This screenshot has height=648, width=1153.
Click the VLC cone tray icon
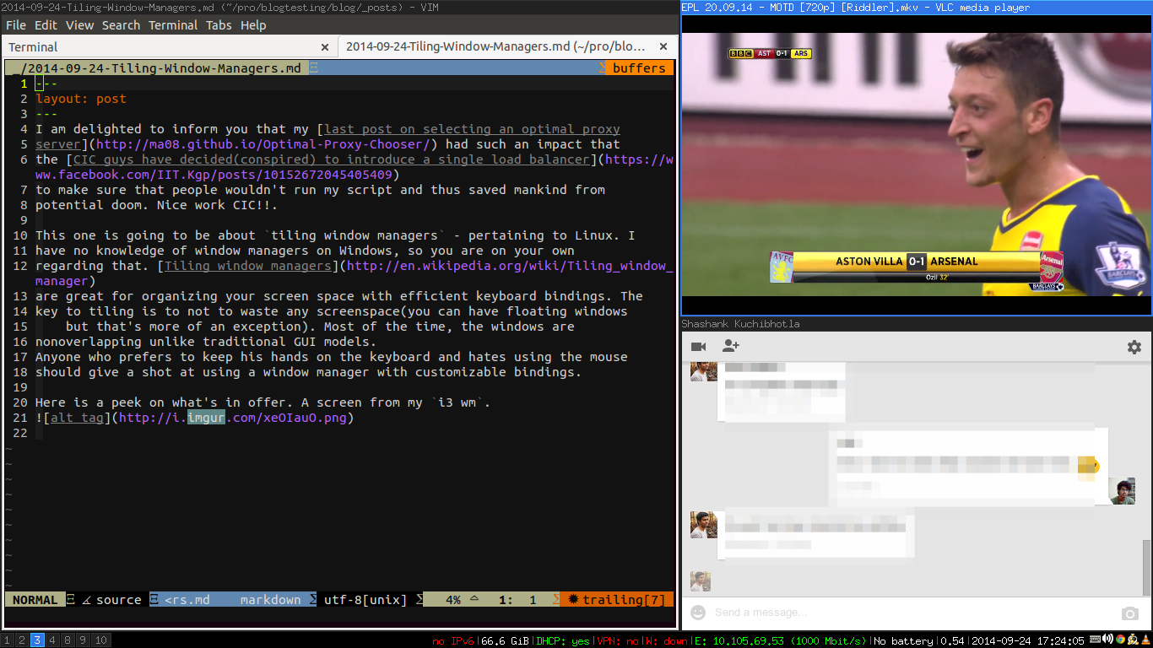point(1145,640)
